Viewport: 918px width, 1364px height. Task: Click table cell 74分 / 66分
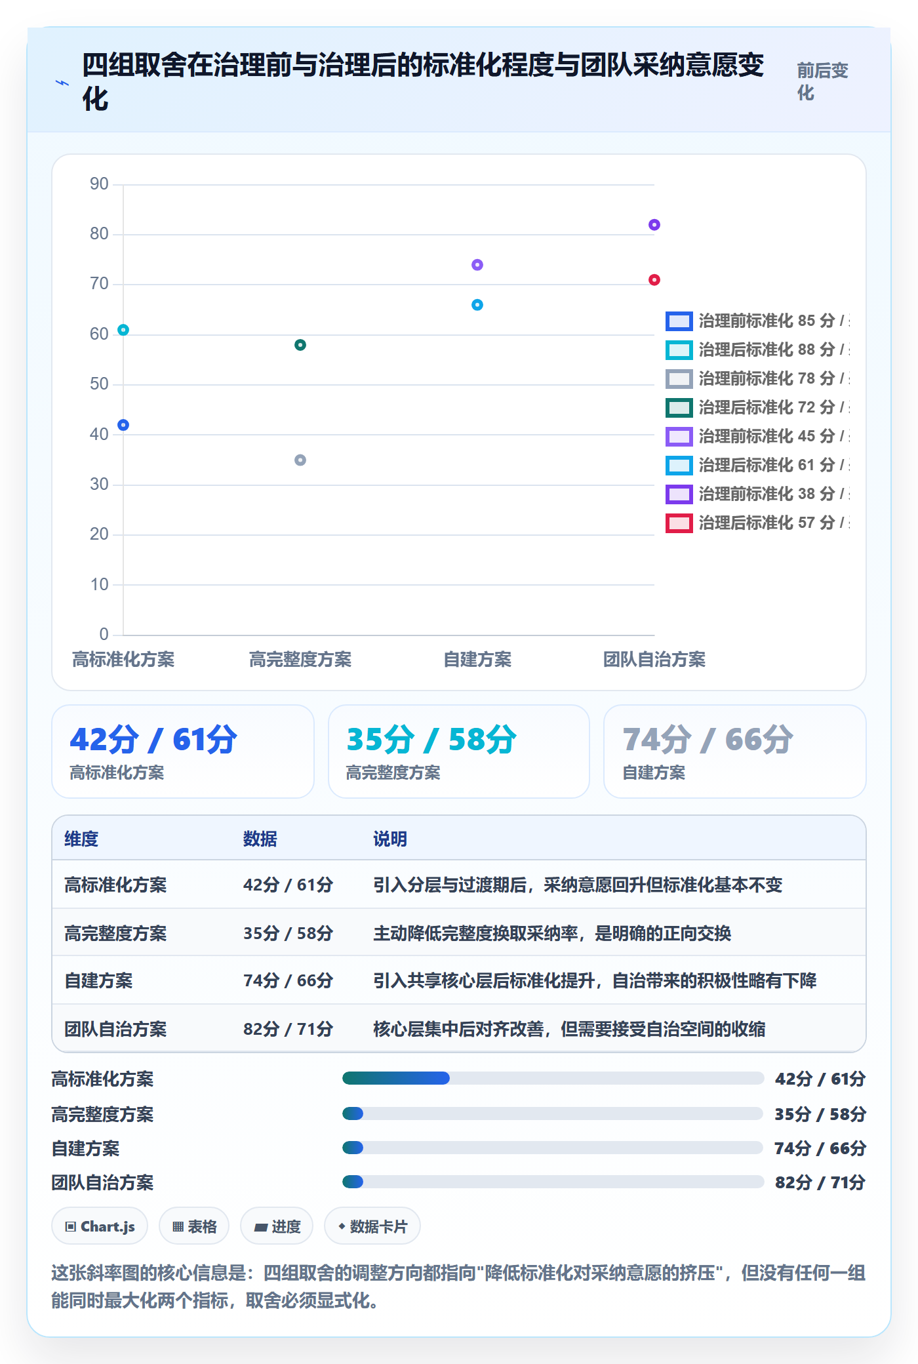[x=289, y=981]
